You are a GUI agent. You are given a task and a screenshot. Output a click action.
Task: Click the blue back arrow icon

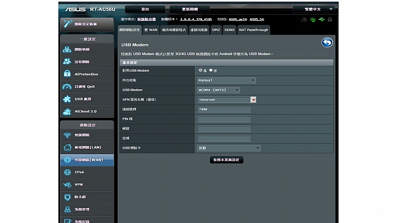pyautogui.click(x=327, y=42)
